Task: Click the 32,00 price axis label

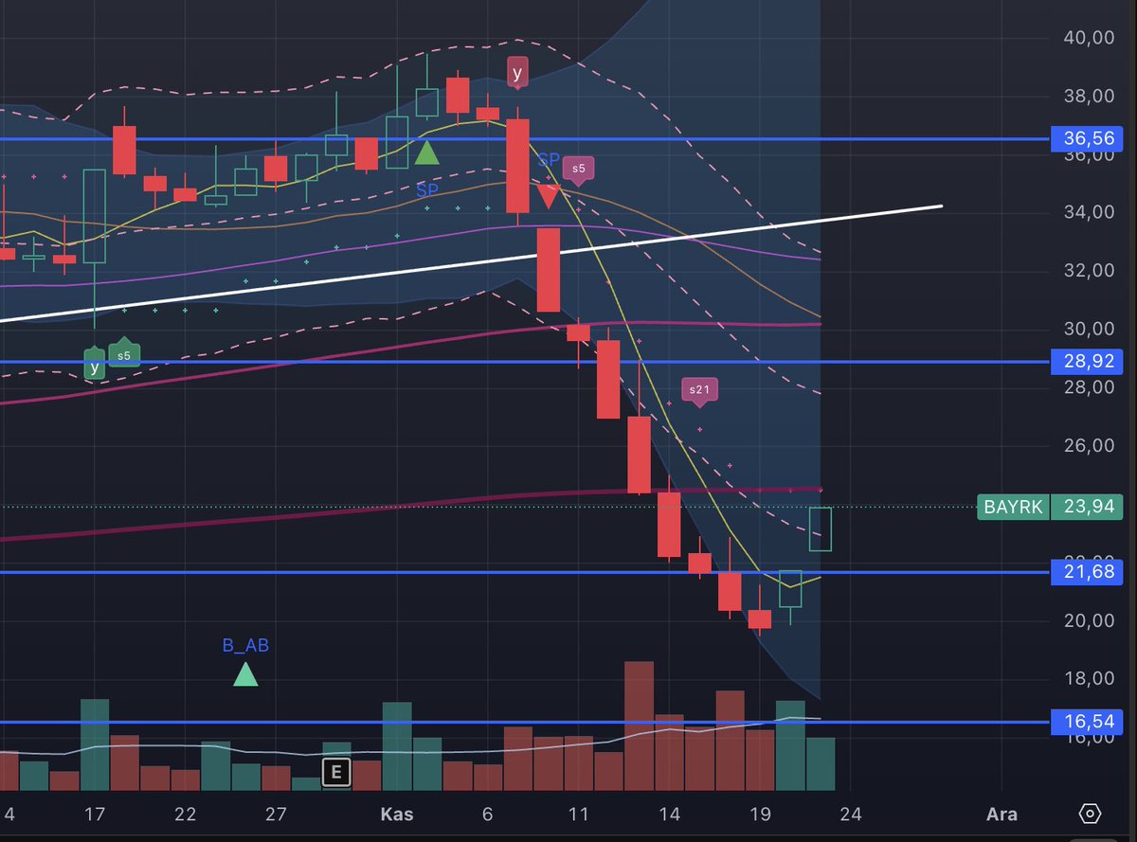Action: tap(1088, 271)
